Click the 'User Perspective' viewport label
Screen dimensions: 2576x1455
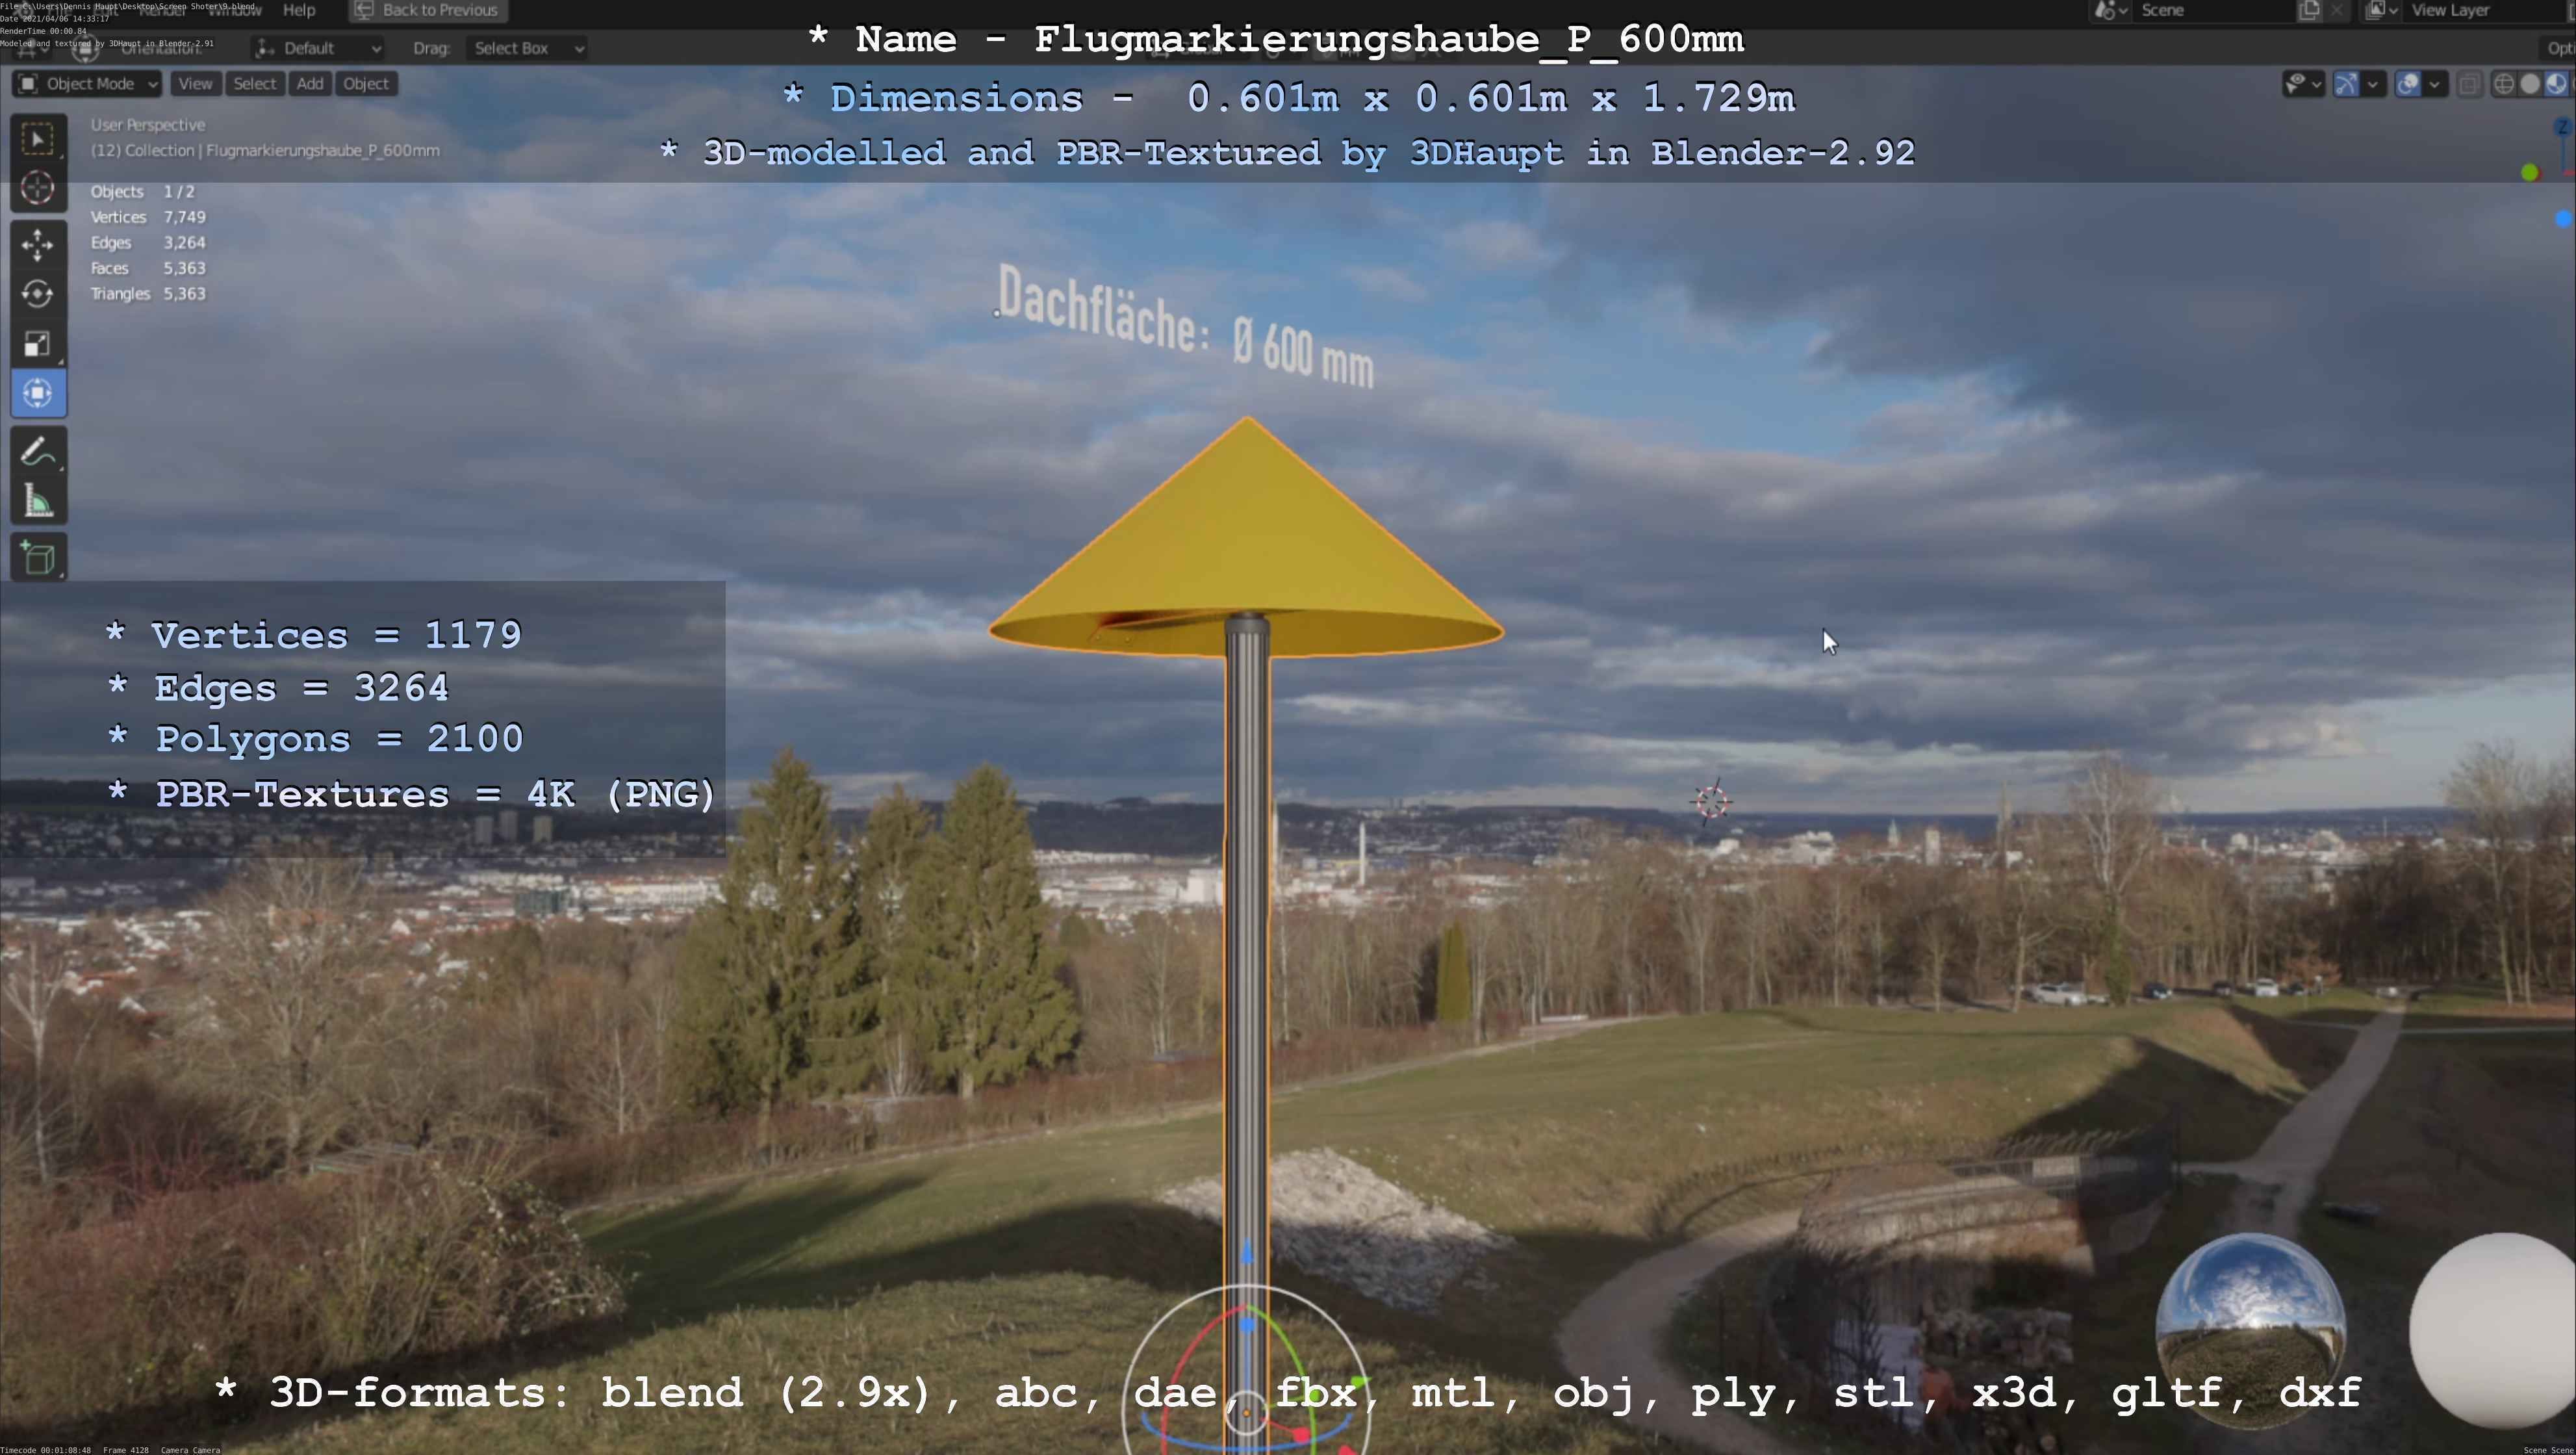pos(148,125)
